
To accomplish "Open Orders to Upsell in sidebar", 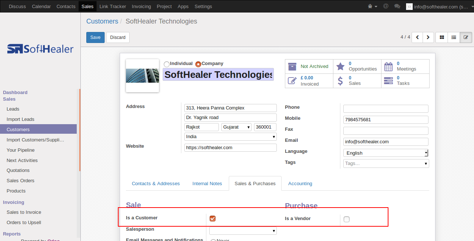I will (x=24, y=223).
